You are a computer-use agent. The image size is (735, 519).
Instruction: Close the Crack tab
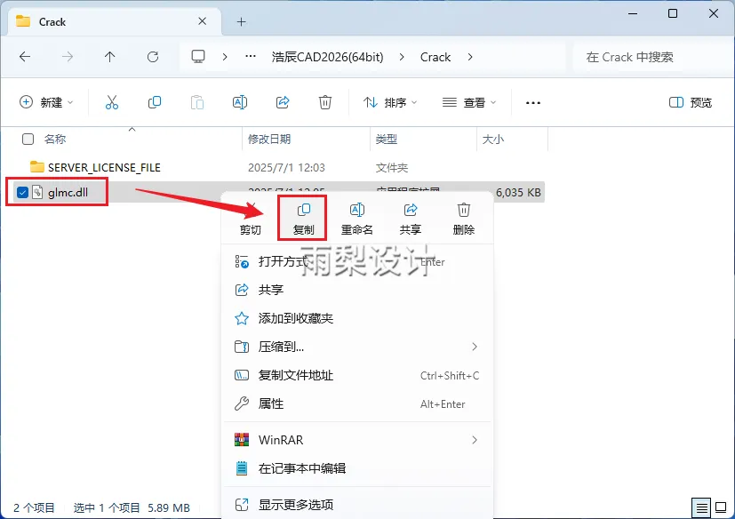pyautogui.click(x=202, y=21)
